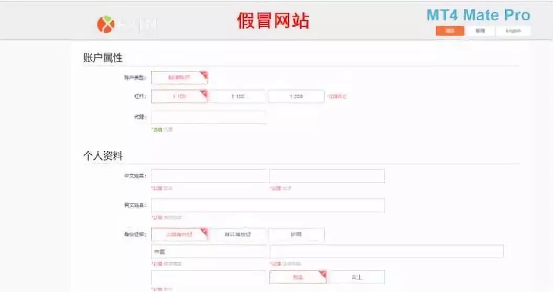Click the Chinese surname input field
The height and width of the screenshot is (292, 554).
click(x=209, y=176)
